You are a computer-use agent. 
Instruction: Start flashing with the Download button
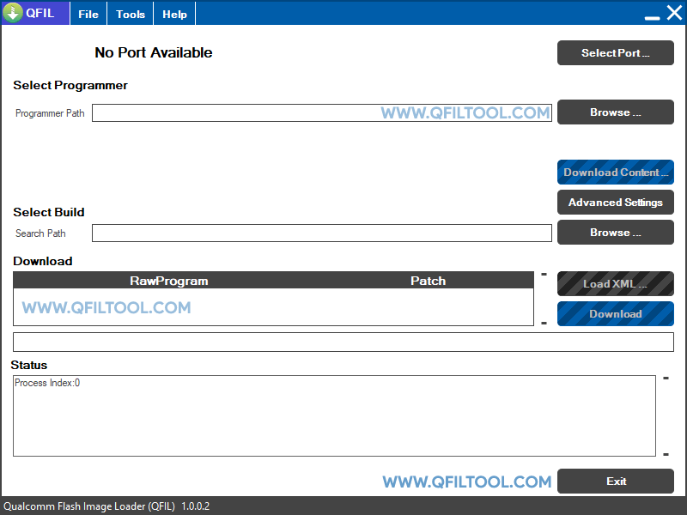click(615, 313)
